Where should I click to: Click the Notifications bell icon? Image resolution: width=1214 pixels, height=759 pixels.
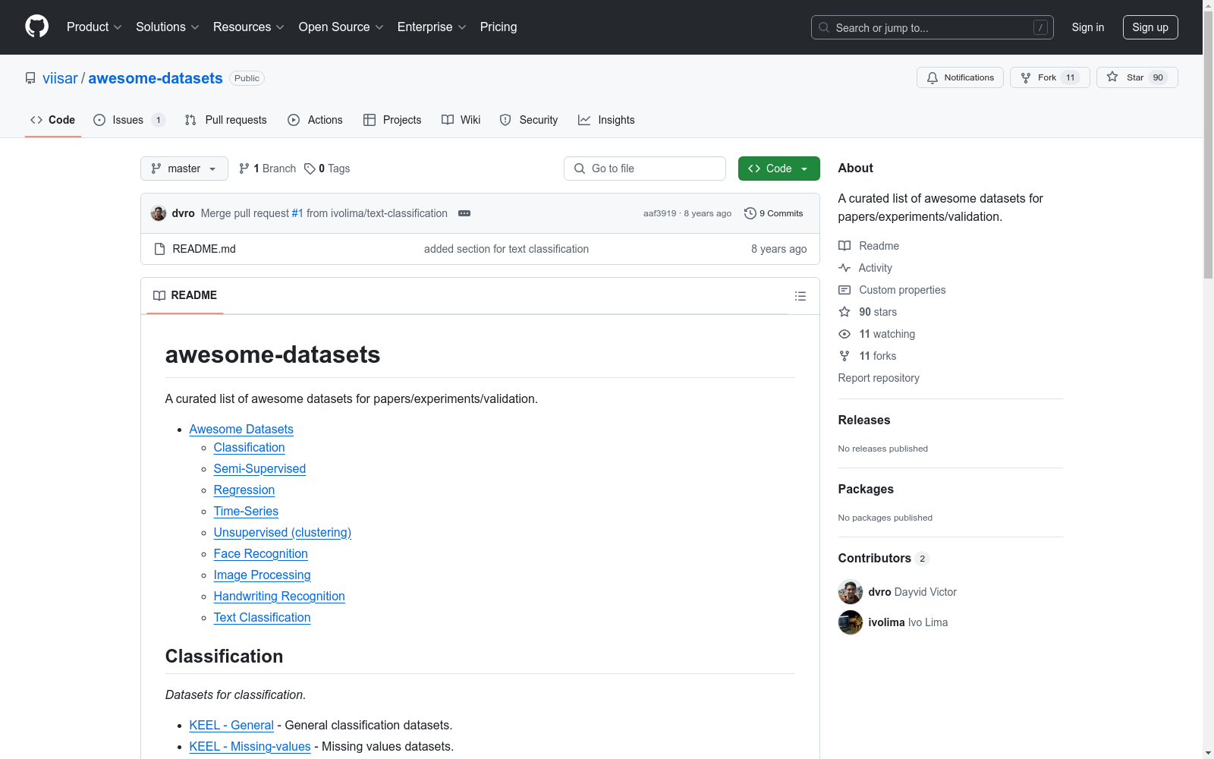(933, 77)
